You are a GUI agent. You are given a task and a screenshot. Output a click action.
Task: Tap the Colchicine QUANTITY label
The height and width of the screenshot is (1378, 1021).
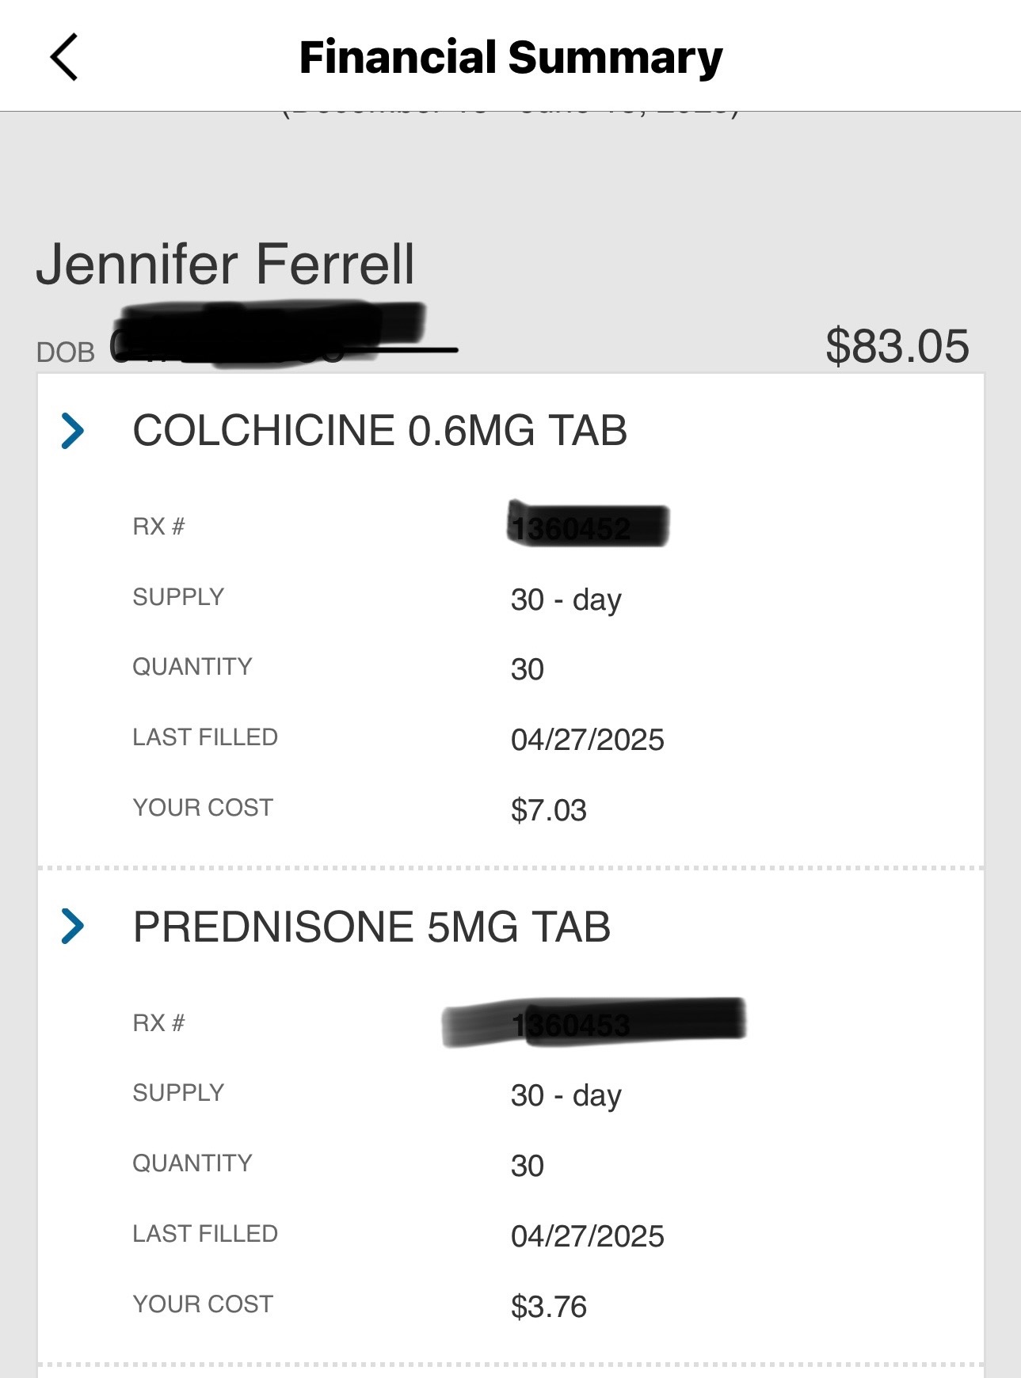tap(192, 667)
